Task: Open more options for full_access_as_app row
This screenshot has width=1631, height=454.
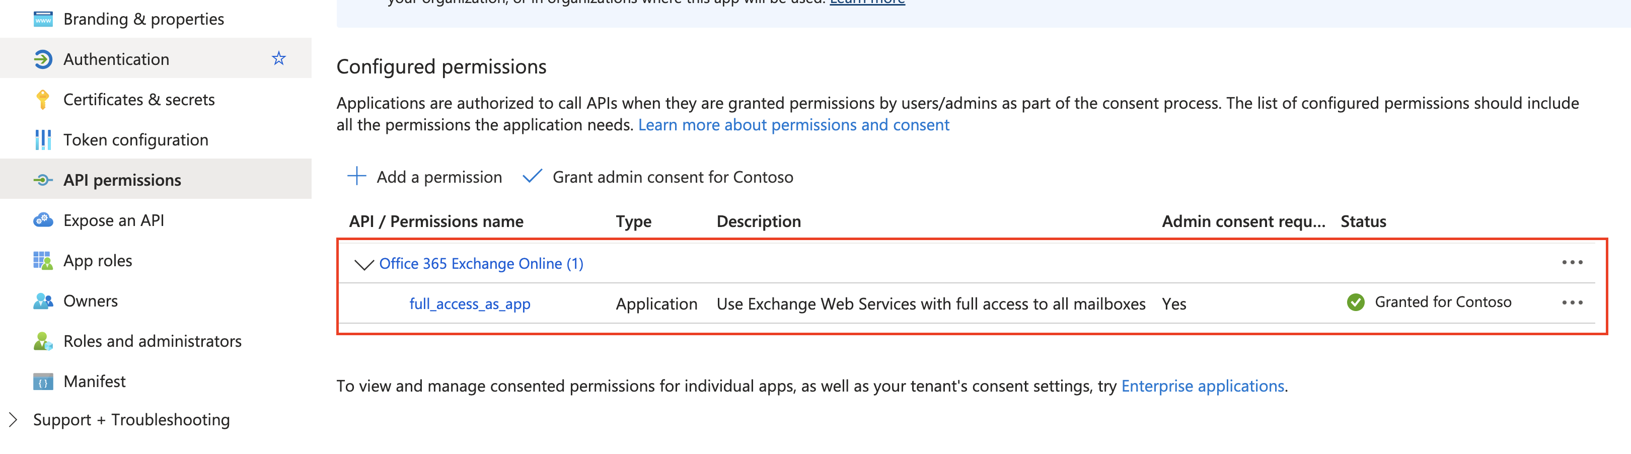Action: [x=1572, y=302]
